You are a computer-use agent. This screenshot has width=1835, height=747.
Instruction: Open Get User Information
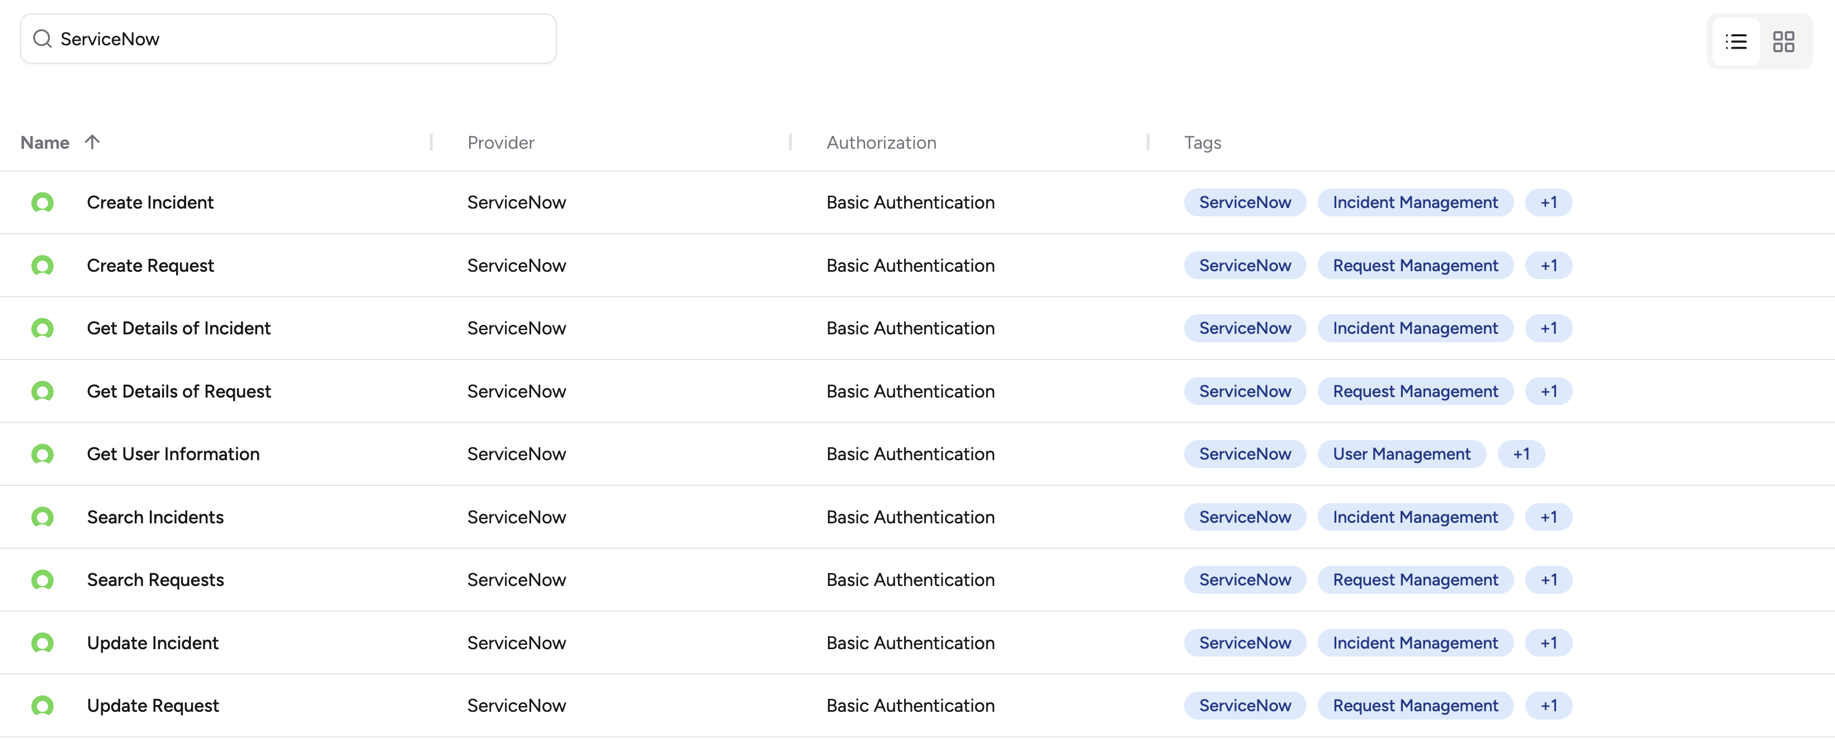[x=173, y=455]
